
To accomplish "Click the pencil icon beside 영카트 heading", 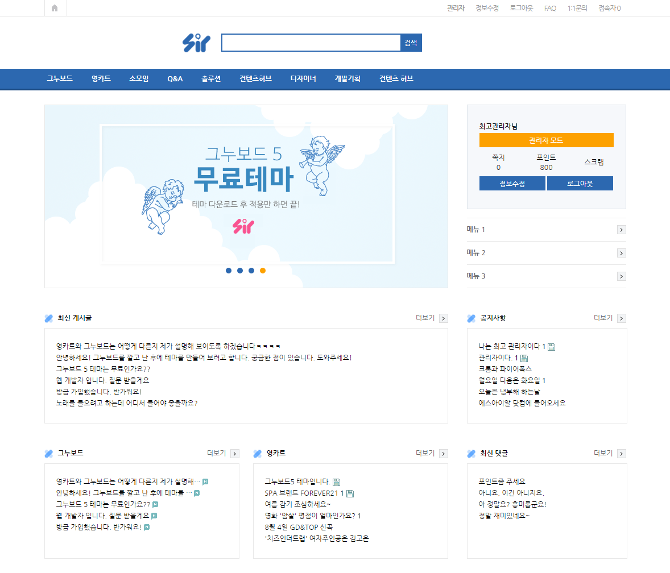I will [257, 453].
